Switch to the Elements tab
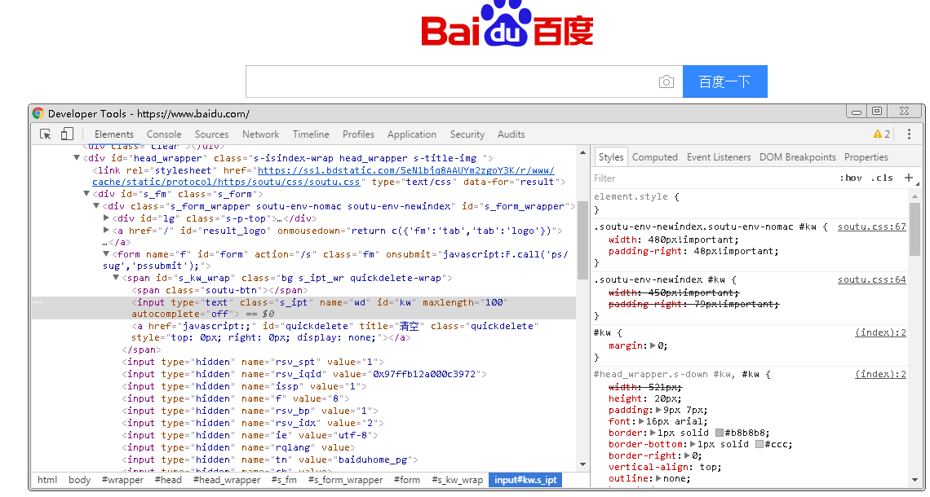Viewport: 930px width, 497px height. (x=114, y=134)
